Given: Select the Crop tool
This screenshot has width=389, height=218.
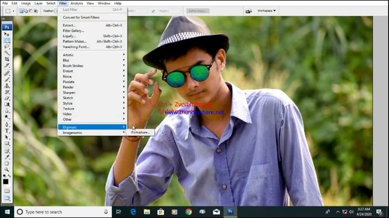Looking at the screenshot, I should [x=7, y=59].
